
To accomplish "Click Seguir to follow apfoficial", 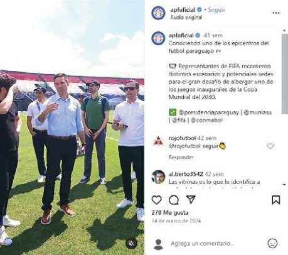I will click(216, 10).
